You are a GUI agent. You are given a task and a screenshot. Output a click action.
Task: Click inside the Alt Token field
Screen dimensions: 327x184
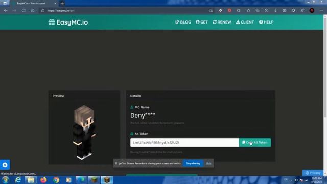(x=184, y=142)
